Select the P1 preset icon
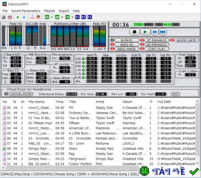201x178 pixels. tap(77, 17)
